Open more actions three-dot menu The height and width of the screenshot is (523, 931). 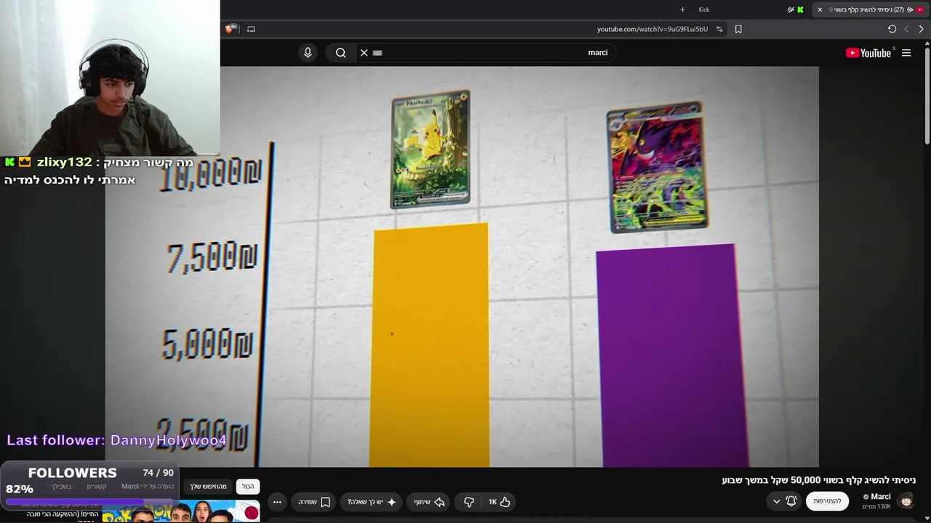coord(277,502)
